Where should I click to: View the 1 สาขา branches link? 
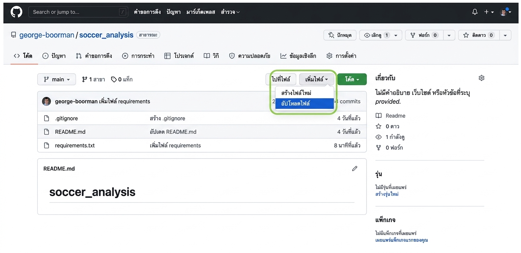point(93,79)
